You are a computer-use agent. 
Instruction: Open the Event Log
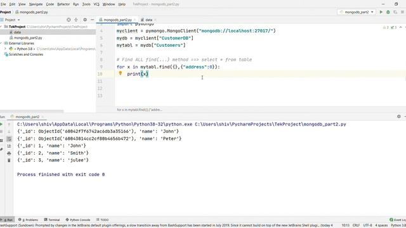coord(398,220)
